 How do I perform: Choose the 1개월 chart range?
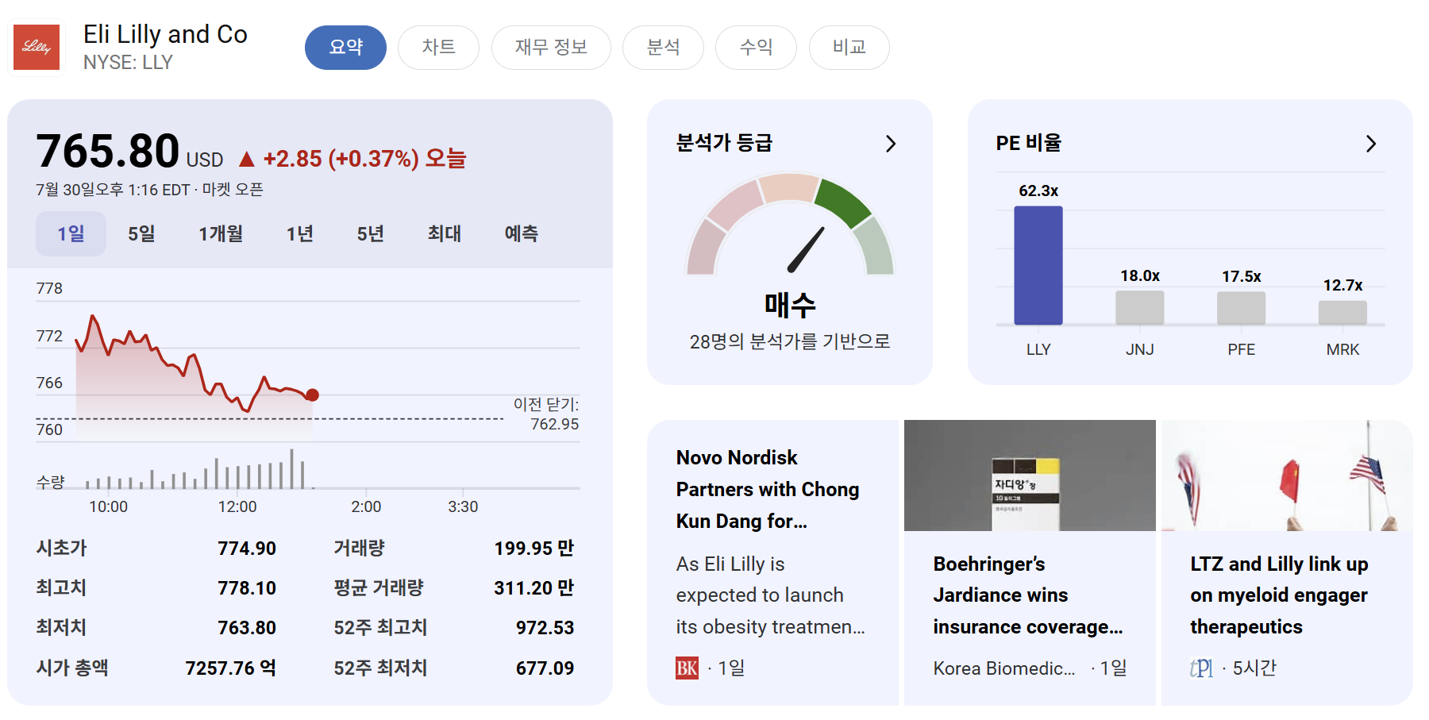(221, 233)
